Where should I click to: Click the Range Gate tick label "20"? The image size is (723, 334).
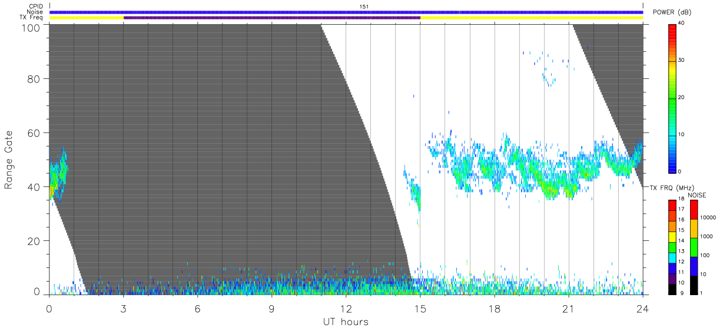(x=34, y=241)
